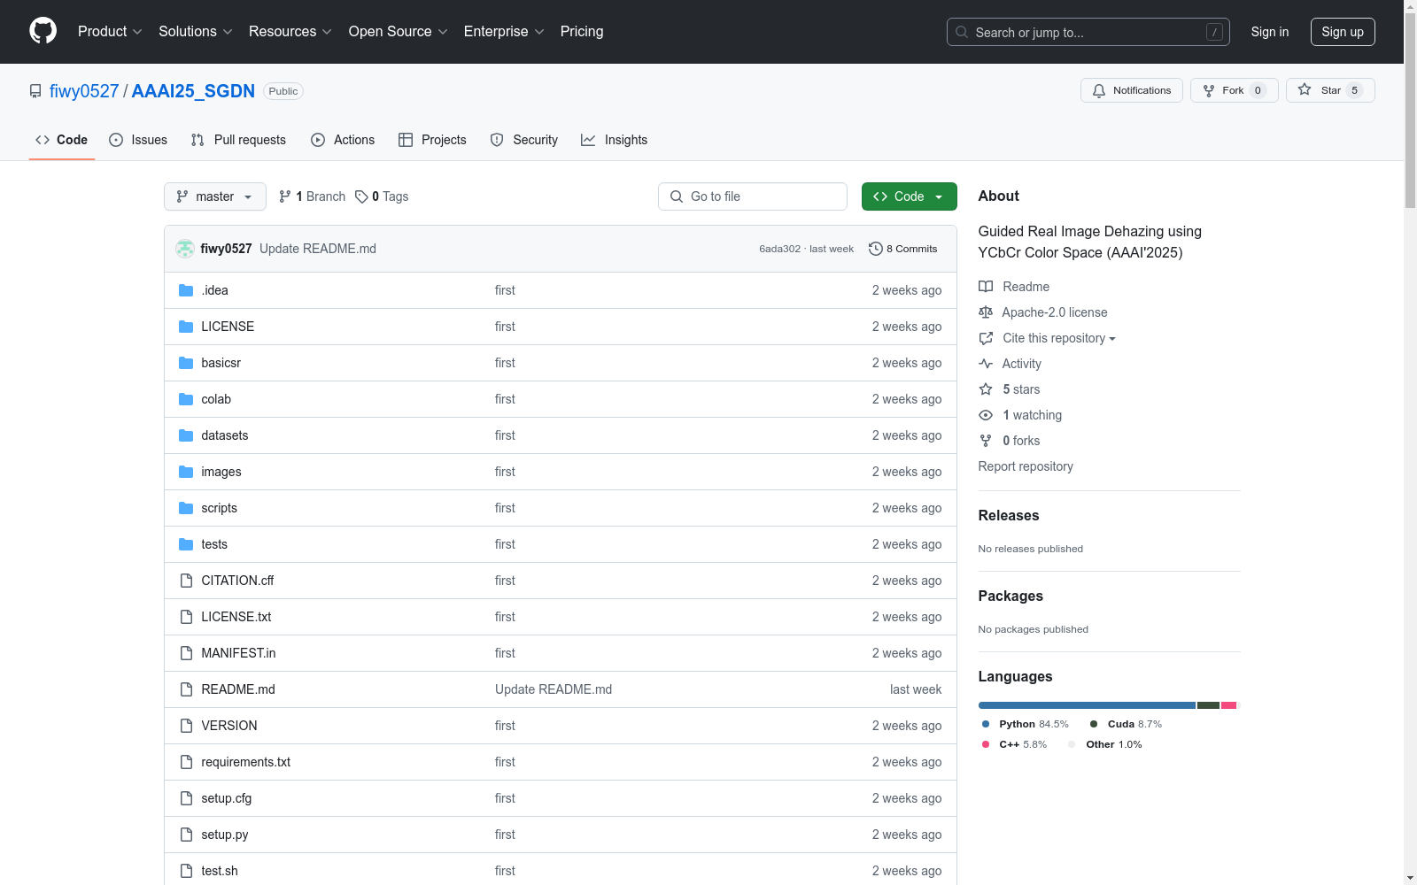Click the fork icon in Fork button

coord(1209,90)
